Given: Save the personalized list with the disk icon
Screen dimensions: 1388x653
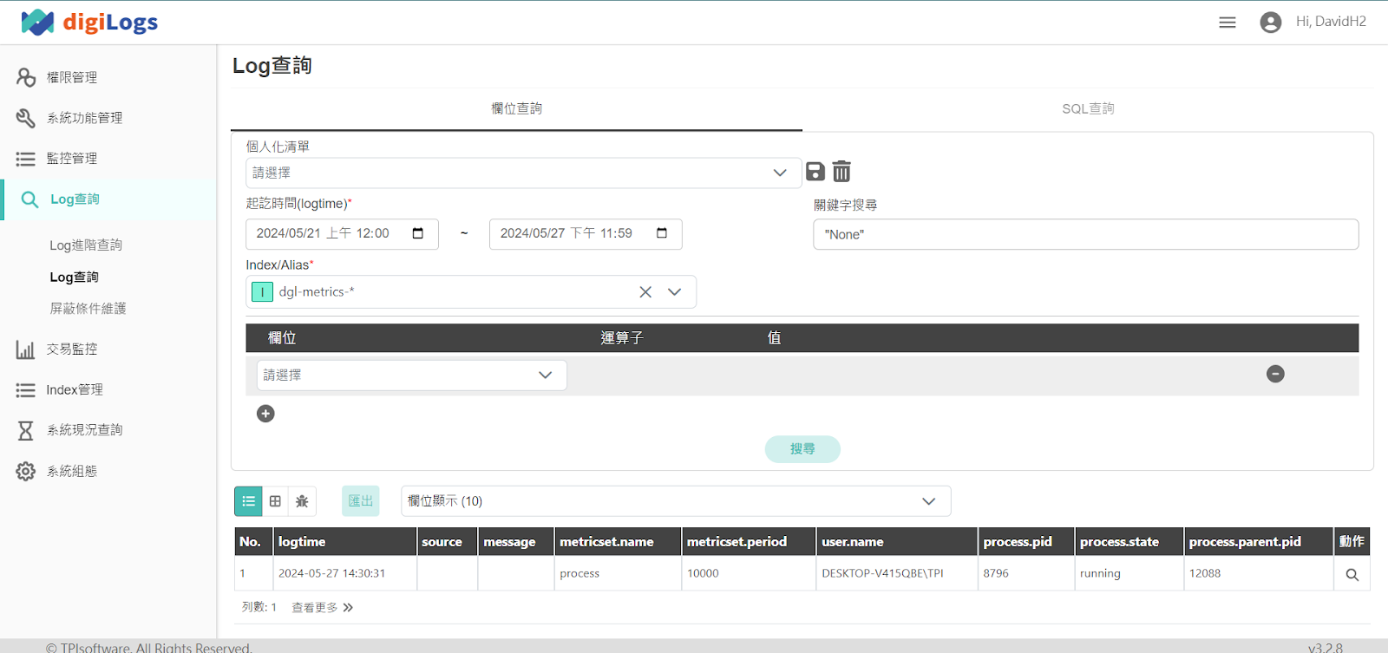Looking at the screenshot, I should point(815,172).
